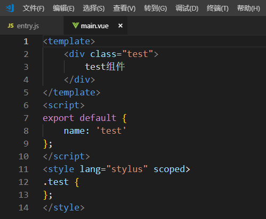Close the main.vue tab
Image resolution: width=266 pixels, height=219 pixels.
point(120,26)
